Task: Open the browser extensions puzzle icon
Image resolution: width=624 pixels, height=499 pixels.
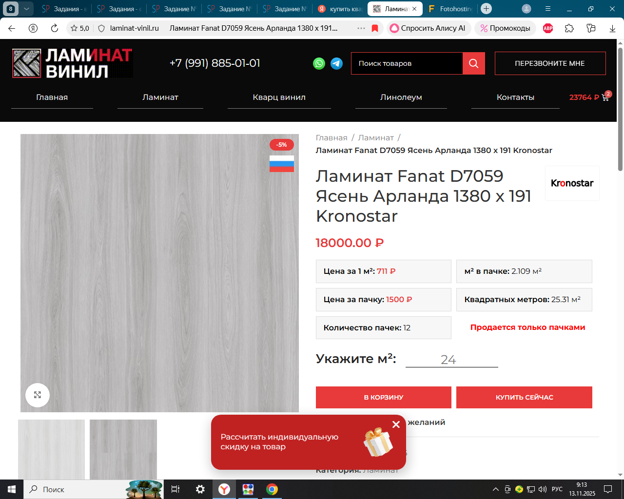Action: tap(569, 28)
